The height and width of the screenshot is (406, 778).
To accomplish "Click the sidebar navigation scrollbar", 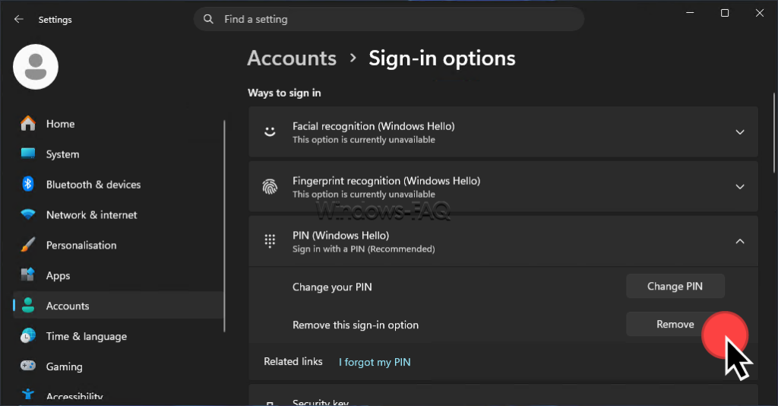I will pos(225,226).
